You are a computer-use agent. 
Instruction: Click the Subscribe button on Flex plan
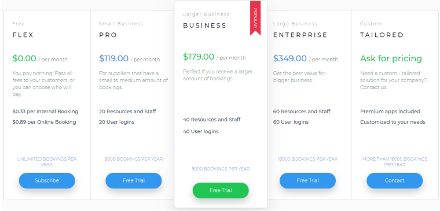tap(47, 180)
